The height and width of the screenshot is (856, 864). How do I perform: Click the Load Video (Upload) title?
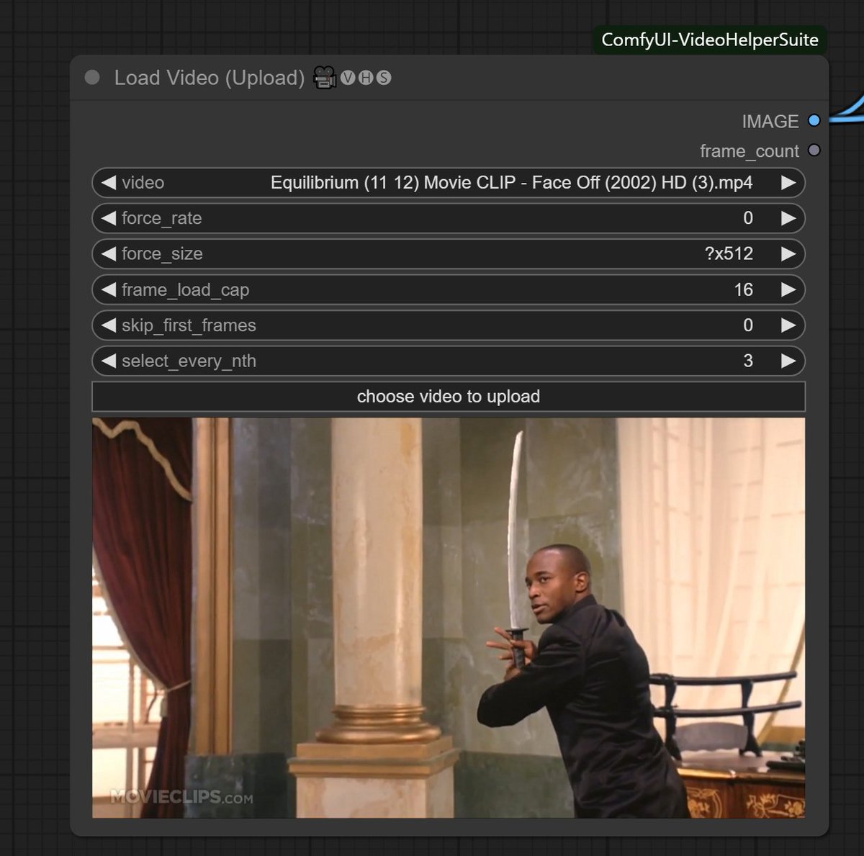(x=210, y=78)
